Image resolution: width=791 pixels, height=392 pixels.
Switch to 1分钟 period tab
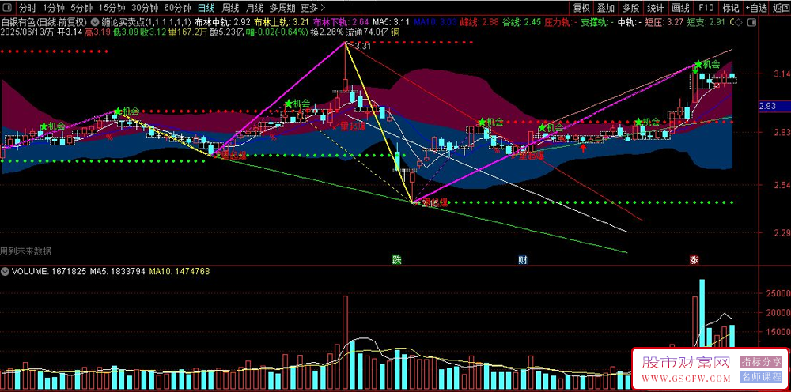pos(53,8)
